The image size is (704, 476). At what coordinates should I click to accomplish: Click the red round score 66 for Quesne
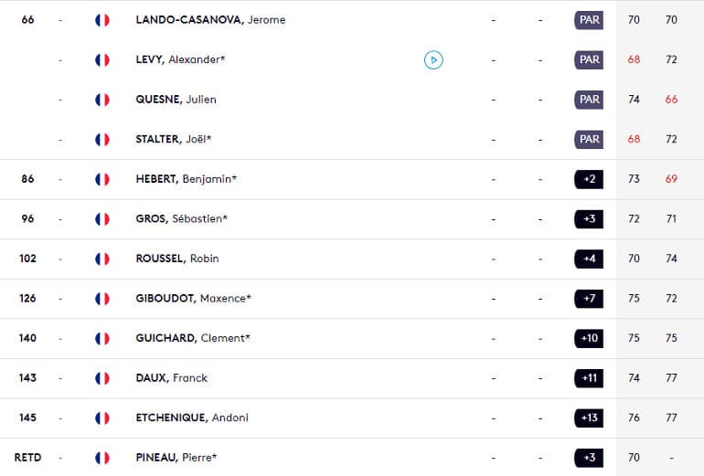pos(671,100)
